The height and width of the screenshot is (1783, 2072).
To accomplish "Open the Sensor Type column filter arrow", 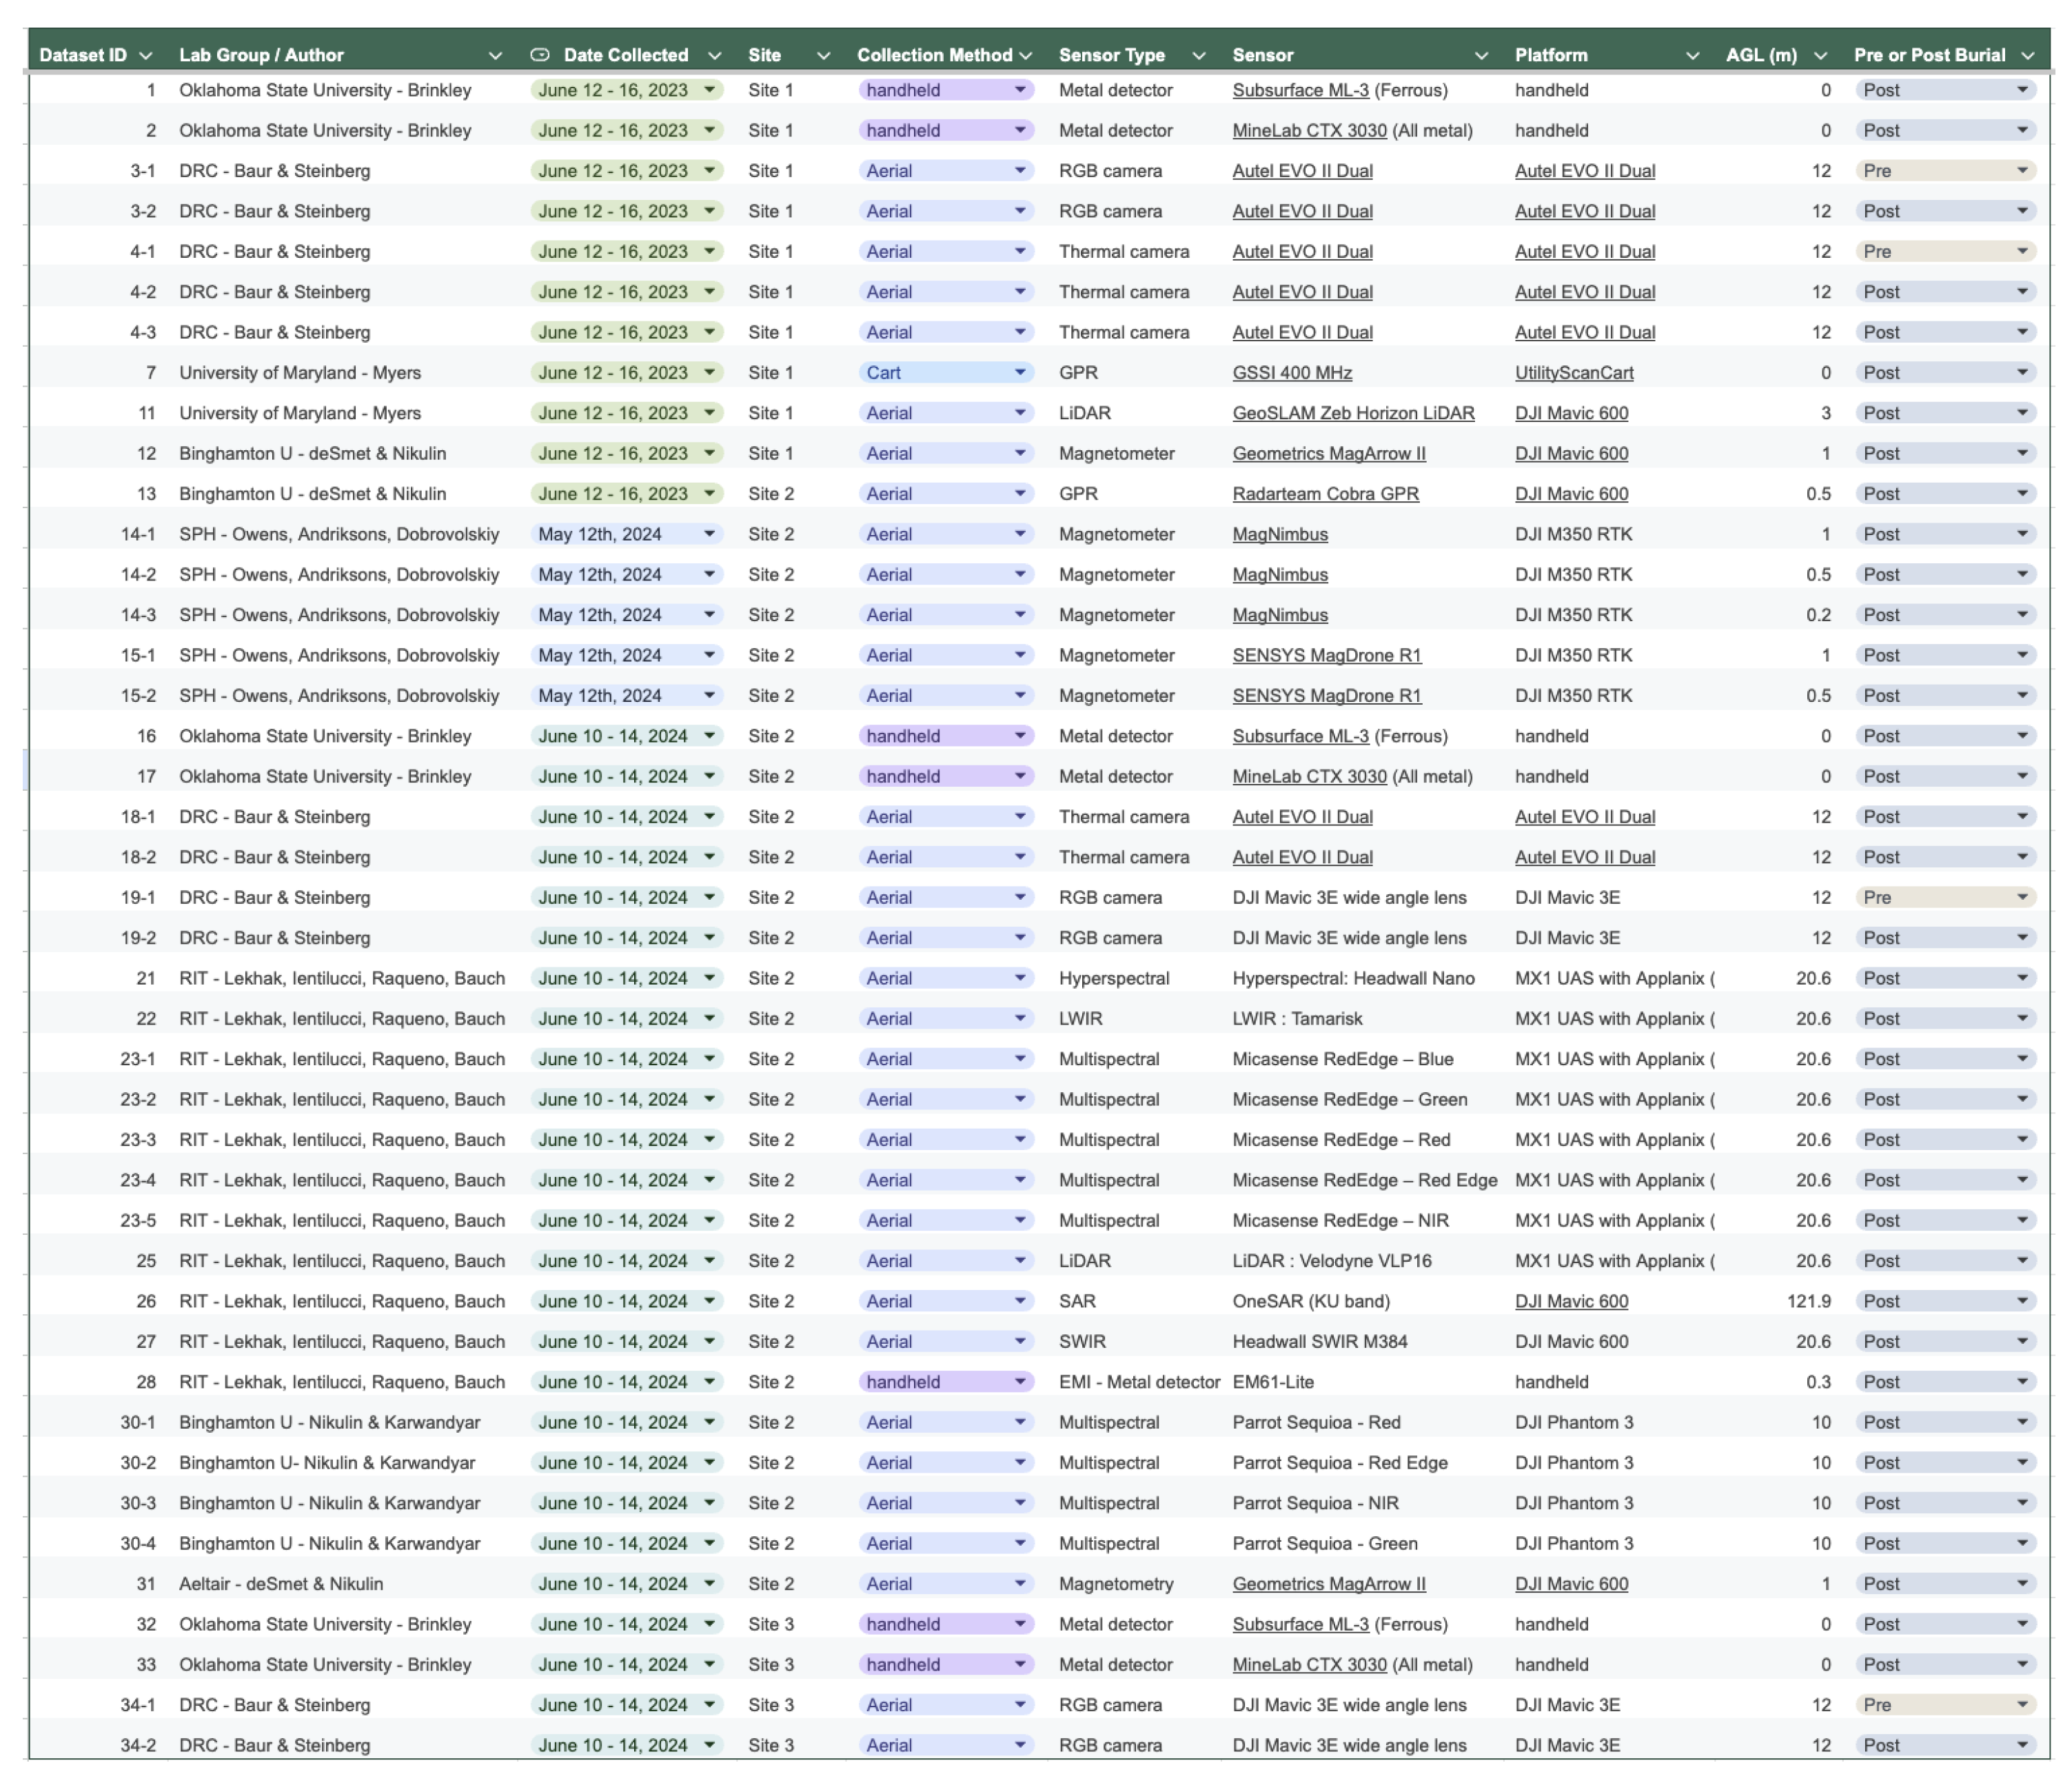I will (x=1199, y=56).
